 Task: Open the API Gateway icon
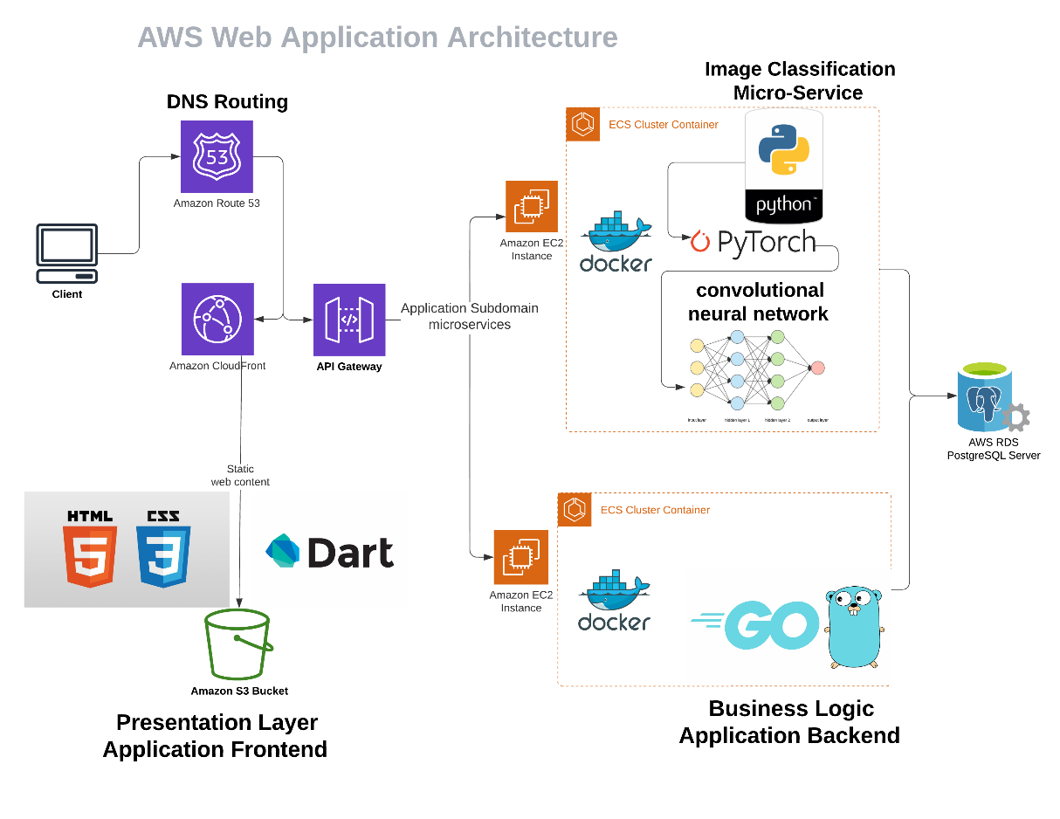coord(348,318)
